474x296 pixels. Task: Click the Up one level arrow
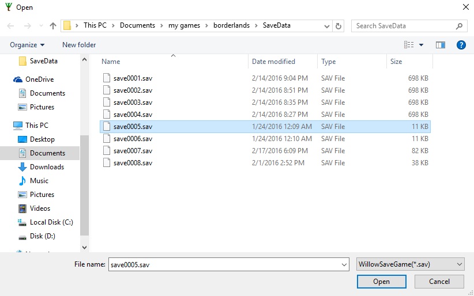54,26
